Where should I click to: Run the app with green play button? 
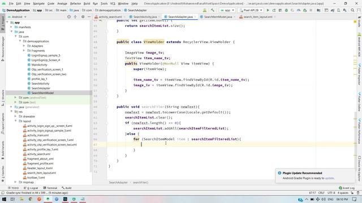pos(268,10)
